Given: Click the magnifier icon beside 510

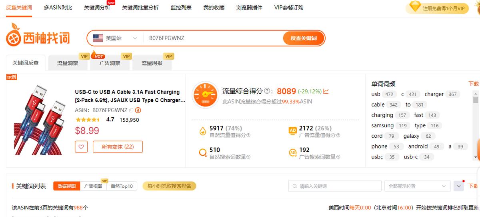Looking at the screenshot, I should click(203, 152).
